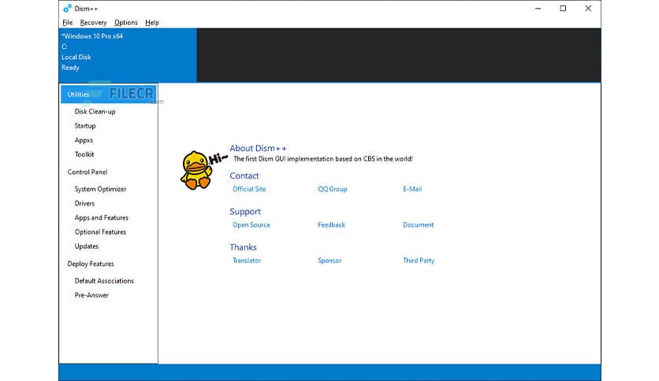This screenshot has height=381, width=659.
Task: Click the E-Mail contact link
Action: (412, 189)
